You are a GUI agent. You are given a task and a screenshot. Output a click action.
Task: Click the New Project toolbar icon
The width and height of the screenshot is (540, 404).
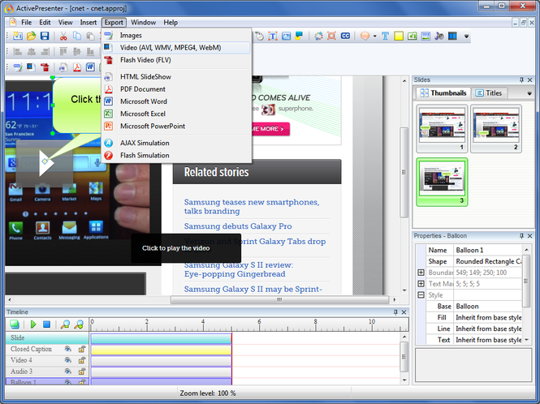coord(18,36)
